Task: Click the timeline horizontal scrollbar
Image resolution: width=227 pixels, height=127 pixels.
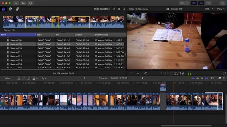Action: pyautogui.click(x=186, y=126)
